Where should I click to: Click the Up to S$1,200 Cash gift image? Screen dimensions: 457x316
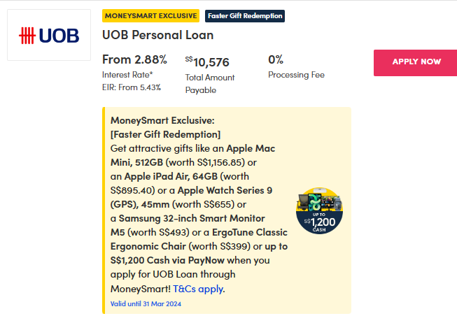pos(318,212)
